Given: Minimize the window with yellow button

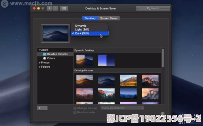Looking at the screenshot, I should (x=39, y=9).
